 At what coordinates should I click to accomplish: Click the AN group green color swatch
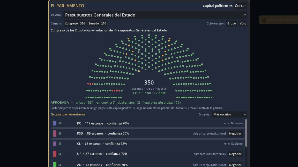point(55,164)
